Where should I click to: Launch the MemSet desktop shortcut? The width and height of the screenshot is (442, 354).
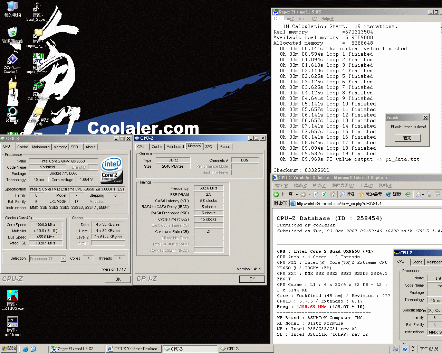pyautogui.click(x=12, y=114)
